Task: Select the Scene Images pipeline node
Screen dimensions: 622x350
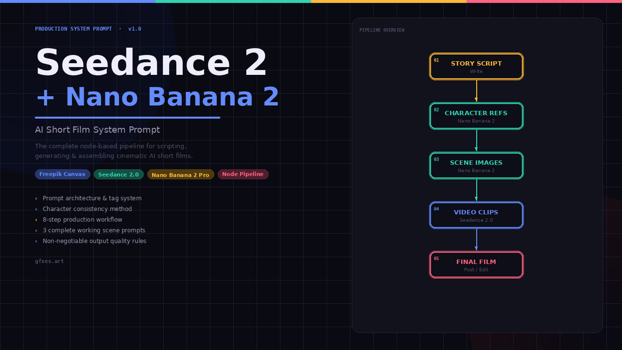Action: [x=477, y=165]
